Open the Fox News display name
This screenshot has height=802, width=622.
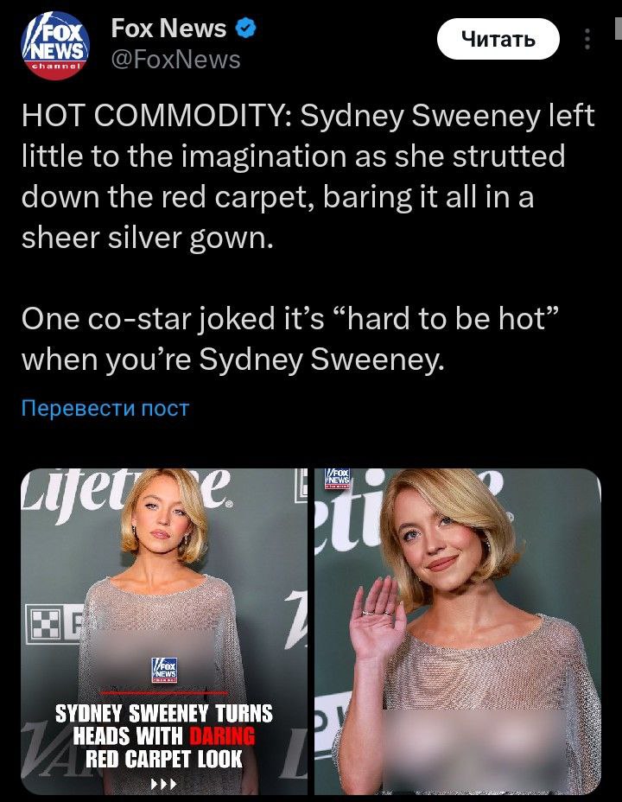coord(168,29)
